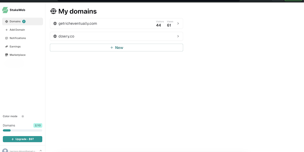Viewport: 304px width, 152px height.
Task: Click the My domains heading
Action: tap(77, 12)
